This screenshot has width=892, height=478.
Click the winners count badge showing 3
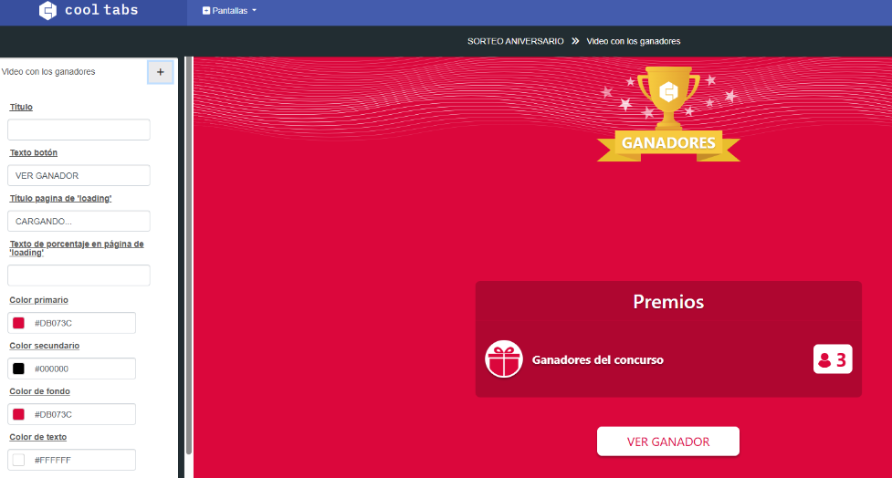[x=833, y=359]
